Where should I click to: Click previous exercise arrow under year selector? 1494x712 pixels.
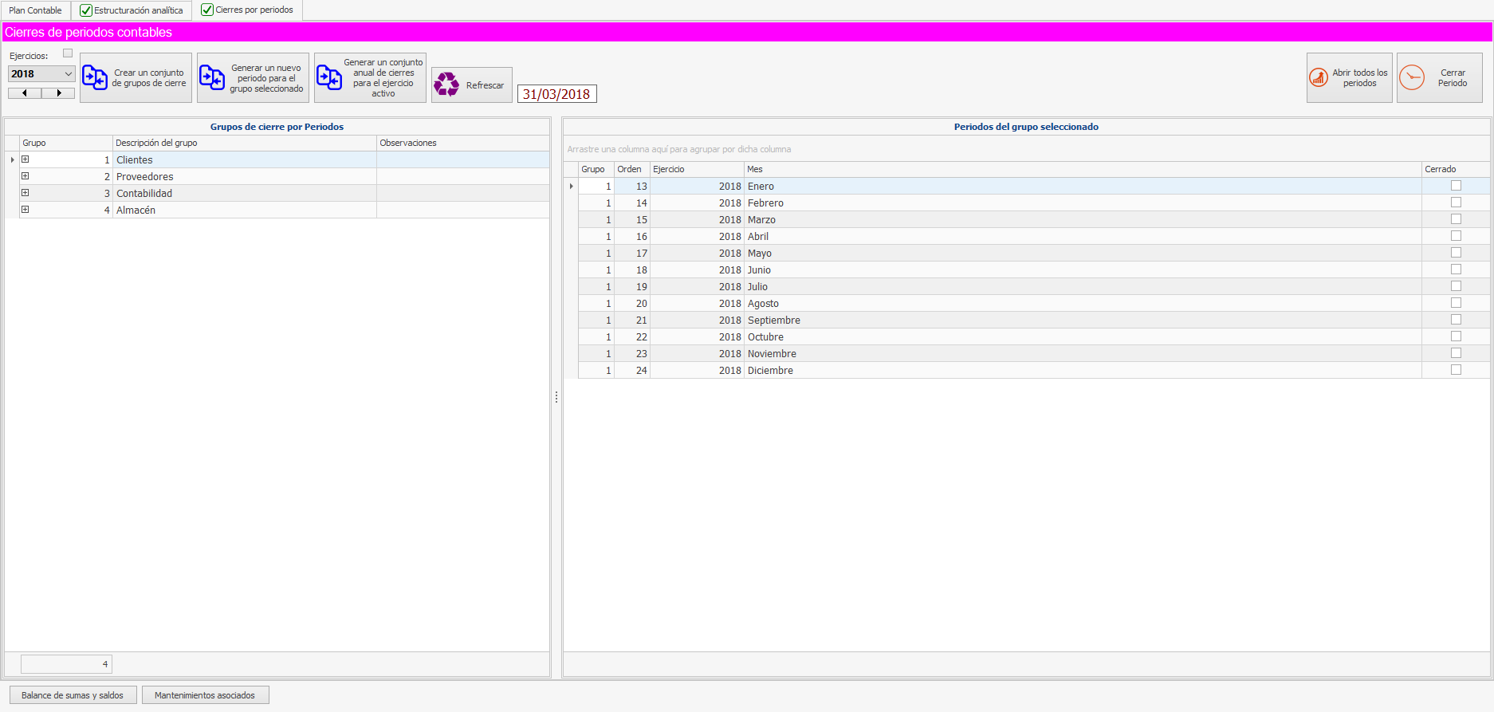coord(25,93)
